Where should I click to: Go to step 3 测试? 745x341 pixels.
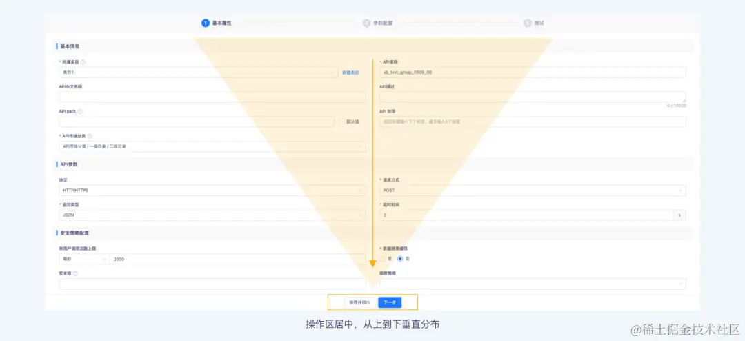click(x=534, y=23)
